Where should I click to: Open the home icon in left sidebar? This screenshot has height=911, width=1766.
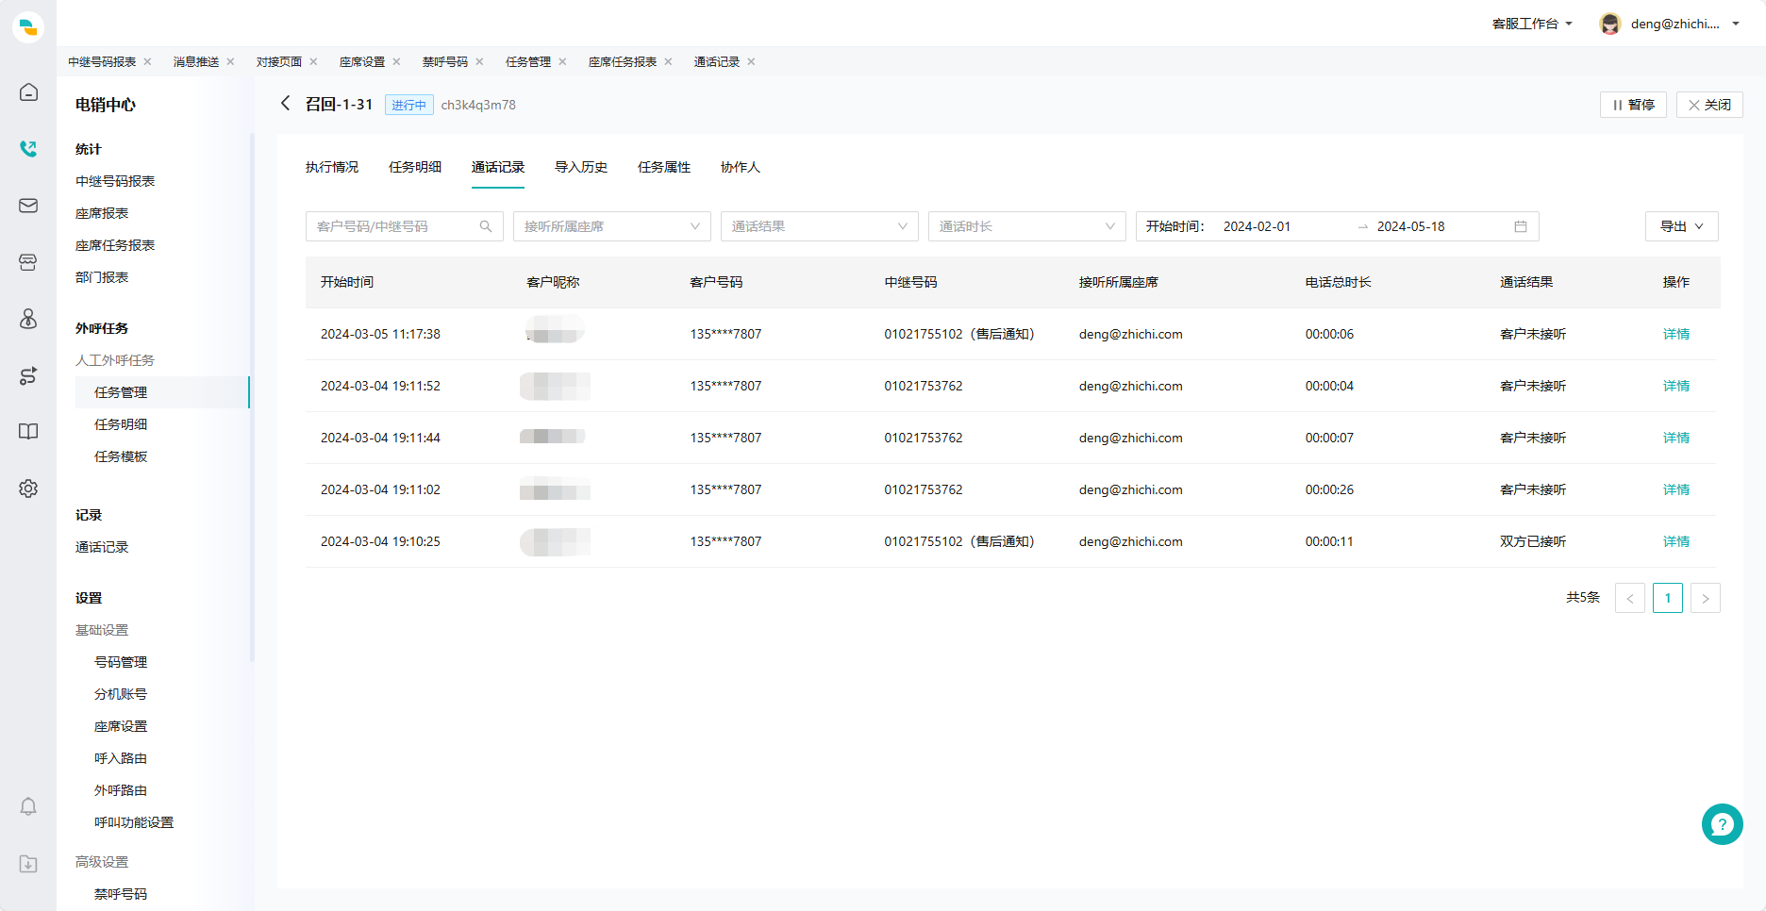[x=28, y=92]
